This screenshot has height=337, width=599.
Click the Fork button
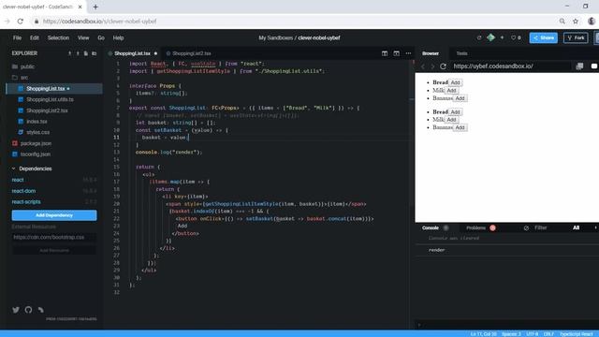click(x=576, y=37)
